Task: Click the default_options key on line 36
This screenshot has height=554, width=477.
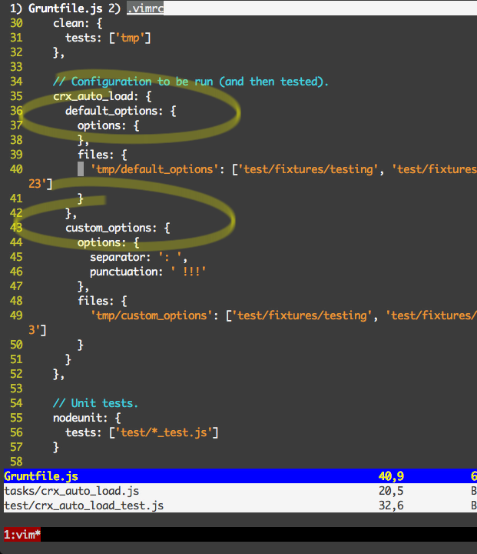Action: (x=111, y=111)
